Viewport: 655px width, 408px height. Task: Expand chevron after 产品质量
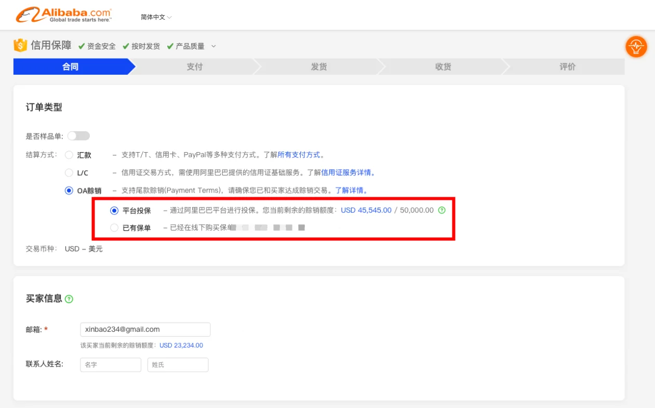(x=213, y=46)
